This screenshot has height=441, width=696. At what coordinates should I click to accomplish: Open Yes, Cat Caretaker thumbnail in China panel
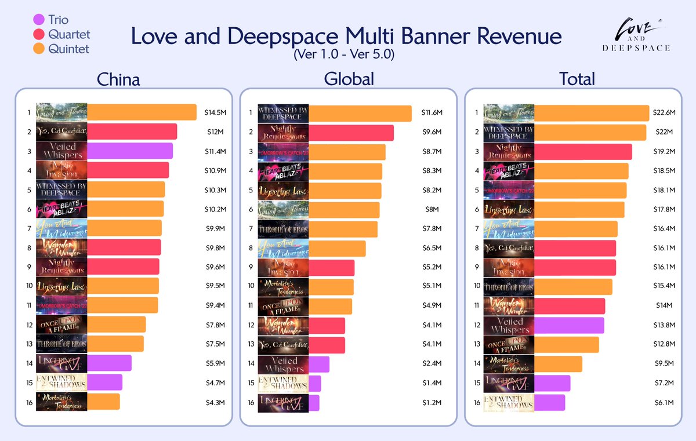pyautogui.click(x=61, y=132)
